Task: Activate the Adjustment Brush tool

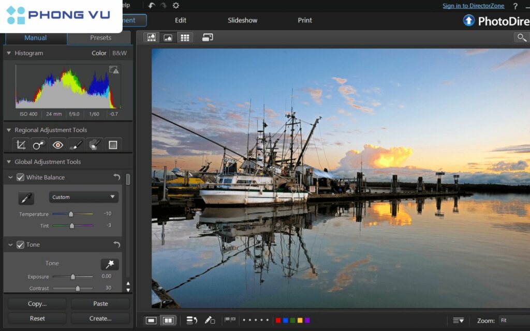Action: click(76, 145)
